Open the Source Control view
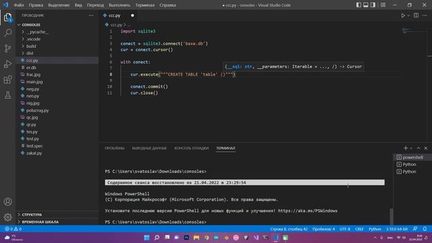Image resolution: width=432 pixels, height=243 pixels. [x=7, y=49]
